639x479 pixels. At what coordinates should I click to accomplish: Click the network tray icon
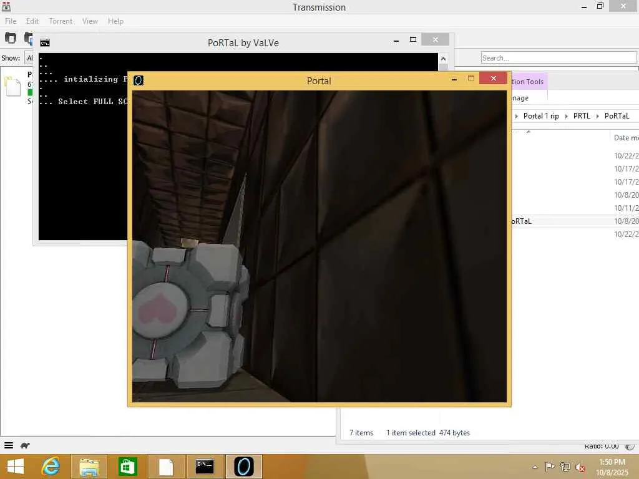tap(565, 467)
